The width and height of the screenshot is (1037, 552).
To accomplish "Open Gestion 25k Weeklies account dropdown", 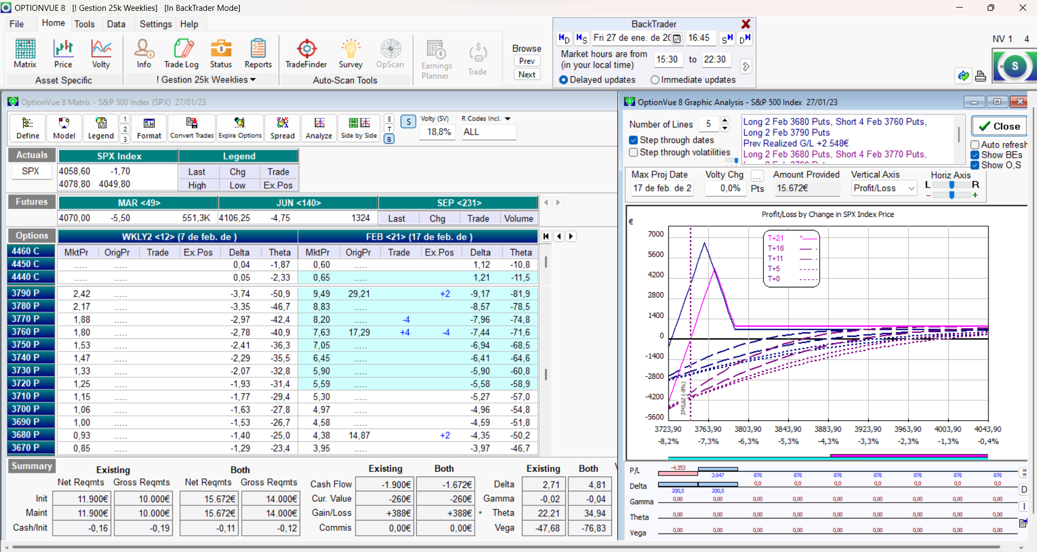I will (205, 80).
